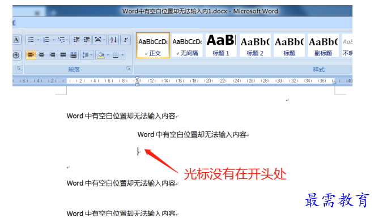374x218 pixels.
Task: Click the numbering list icon
Action: tap(46, 40)
